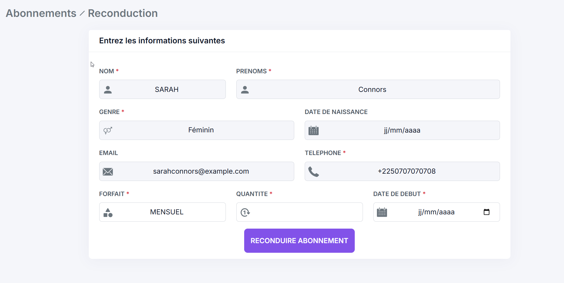564x283 pixels.
Task: Open date picker in DATE DE DEBUT field
Action: (x=487, y=212)
